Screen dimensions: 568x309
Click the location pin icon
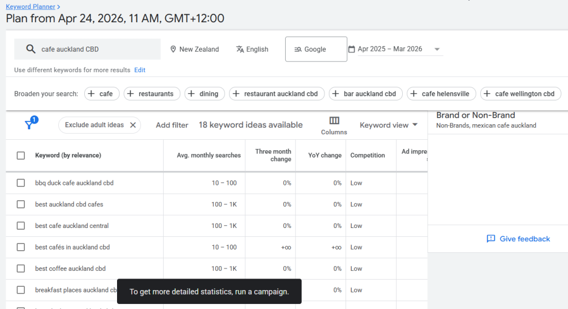point(173,49)
